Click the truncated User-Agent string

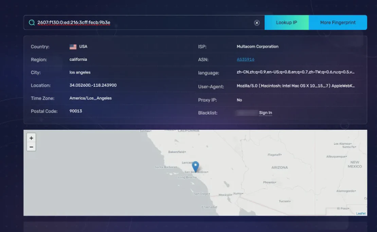(x=295, y=86)
